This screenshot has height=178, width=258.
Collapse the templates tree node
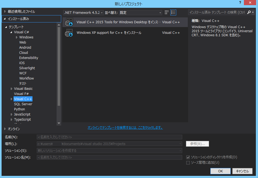[6, 27]
